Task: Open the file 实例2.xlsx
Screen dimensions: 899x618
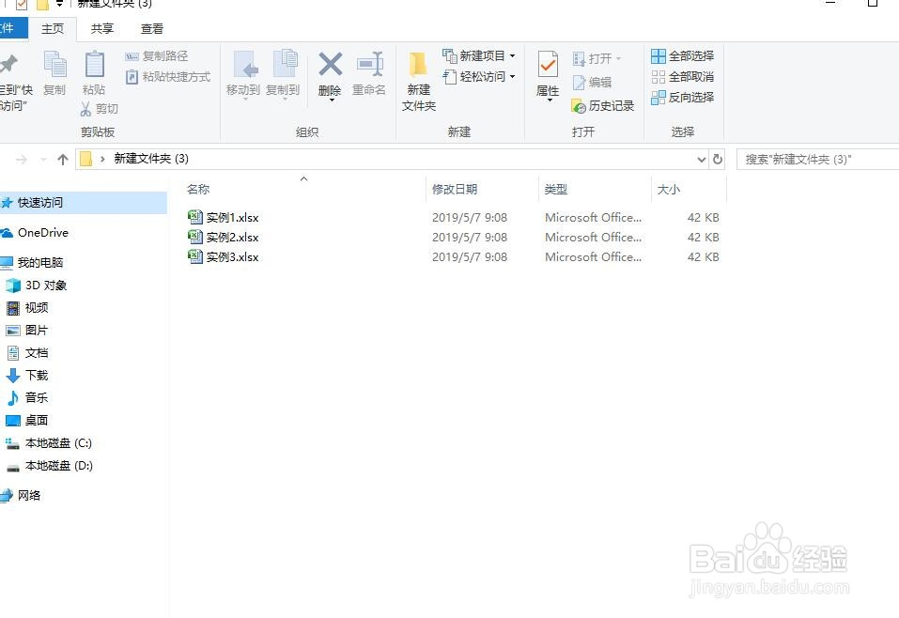Action: point(232,237)
